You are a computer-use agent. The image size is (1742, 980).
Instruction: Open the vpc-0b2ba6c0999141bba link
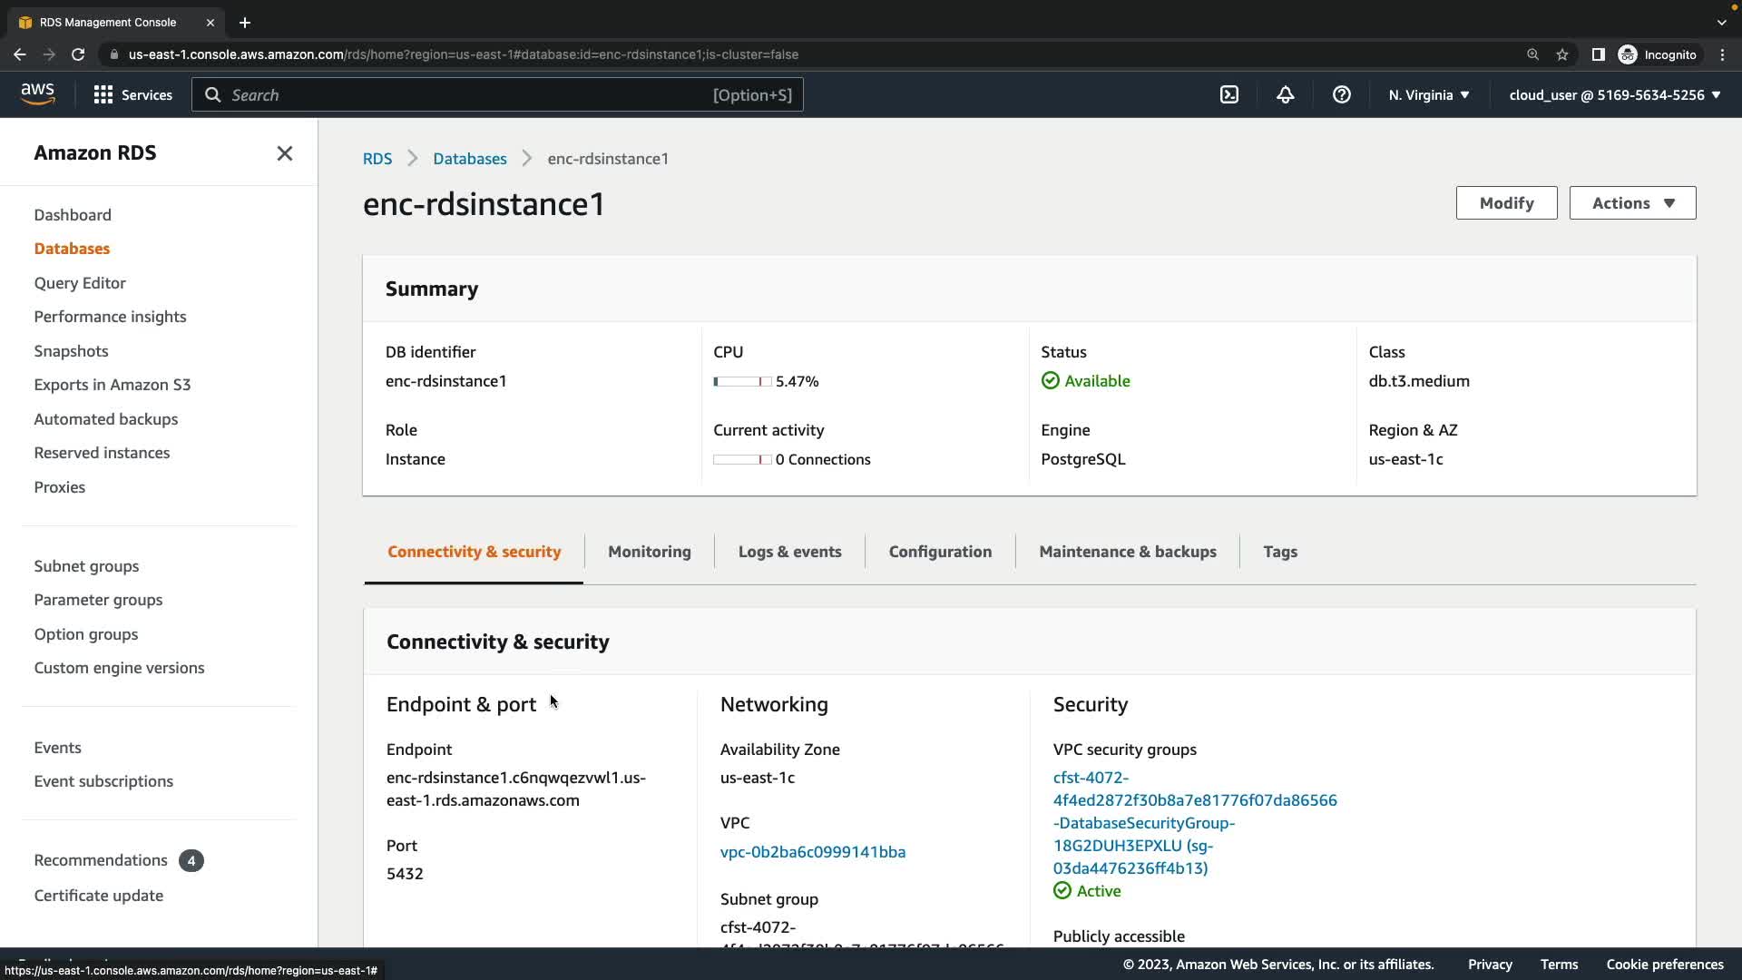coord(812,852)
